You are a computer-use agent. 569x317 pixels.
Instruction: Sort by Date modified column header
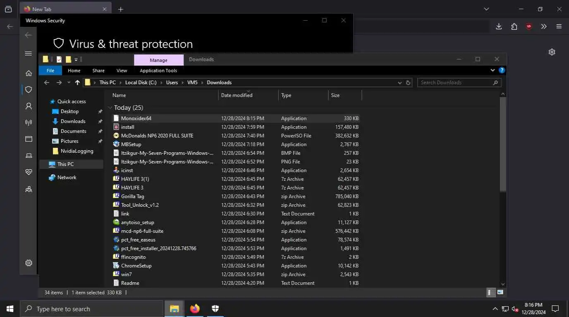248,95
